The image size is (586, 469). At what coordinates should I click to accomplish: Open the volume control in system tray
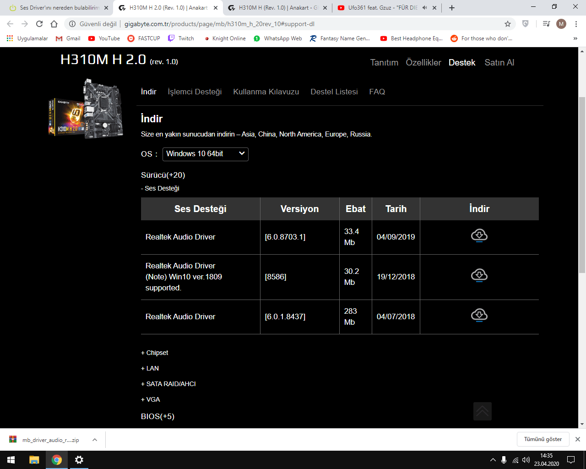coord(526,460)
